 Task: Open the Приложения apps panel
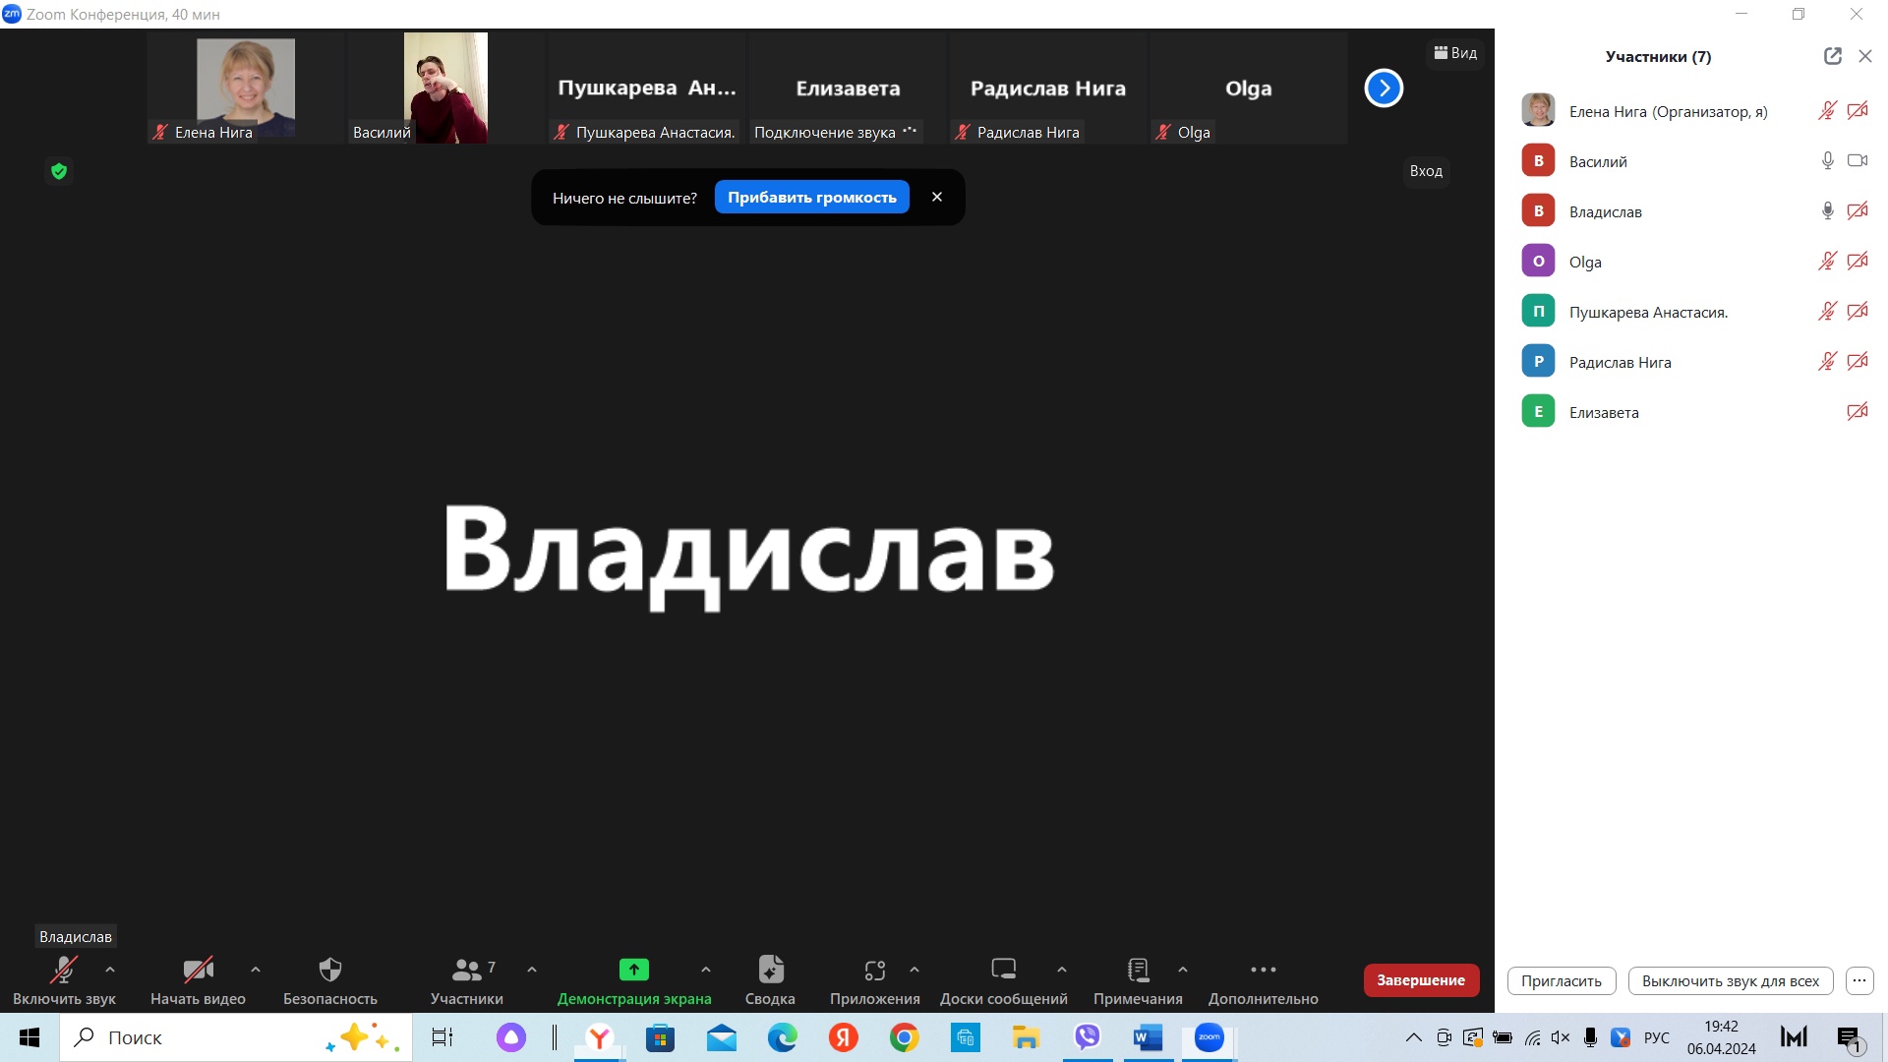[x=874, y=979]
